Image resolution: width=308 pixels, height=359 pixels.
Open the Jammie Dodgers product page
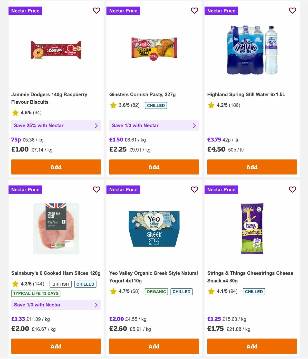click(49, 98)
